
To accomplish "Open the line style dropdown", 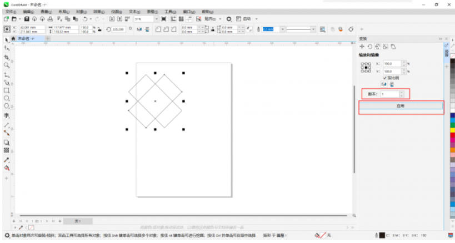I will (x=313, y=29).
